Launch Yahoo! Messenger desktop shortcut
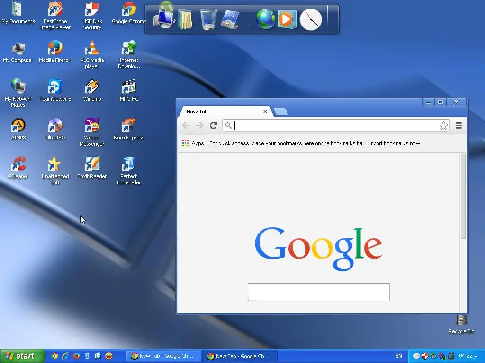Screen dimensions: 485x363 click(92, 132)
